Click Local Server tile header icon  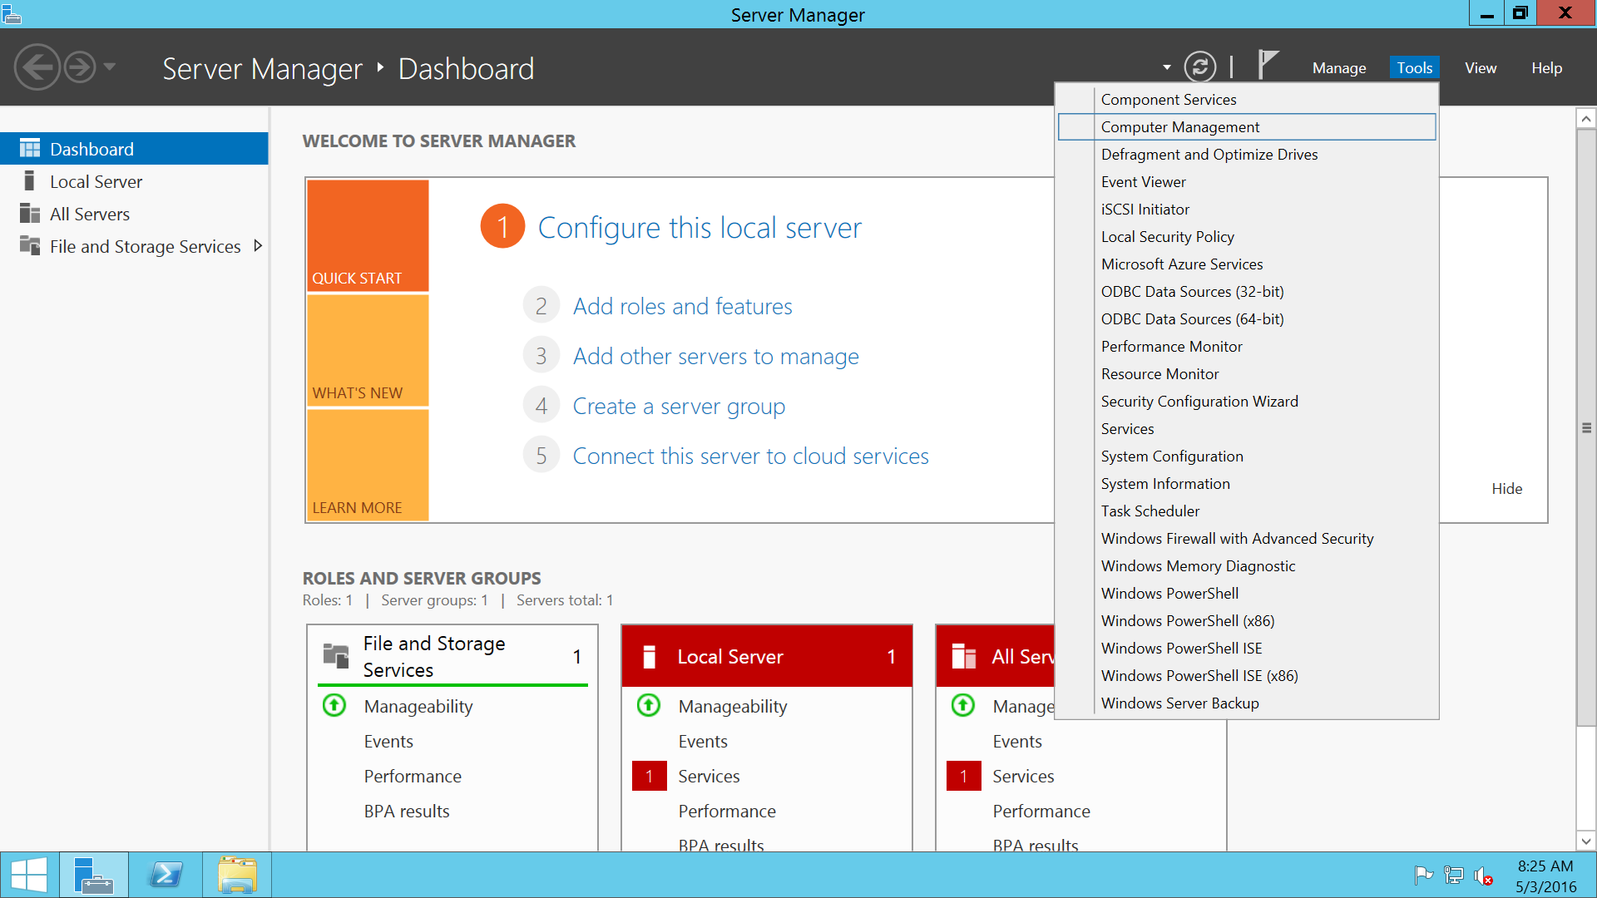pyautogui.click(x=650, y=657)
